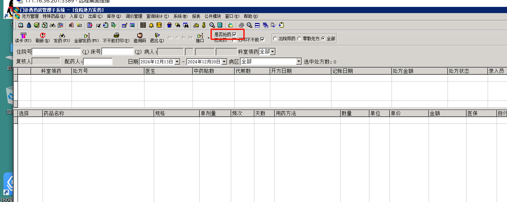This screenshot has height=202, width=507.
Task: Click the 药品名称 column header
Action: (98, 113)
